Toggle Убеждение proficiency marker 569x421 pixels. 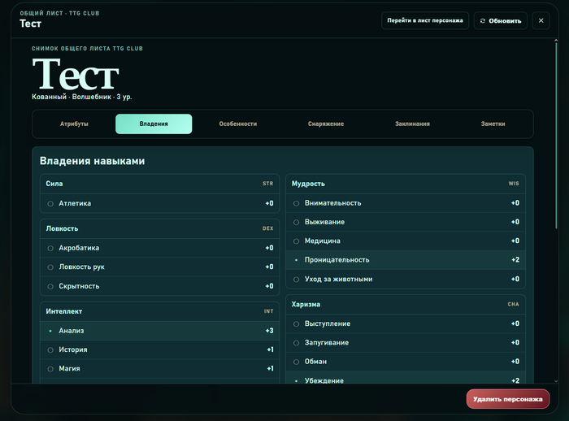[x=296, y=380]
